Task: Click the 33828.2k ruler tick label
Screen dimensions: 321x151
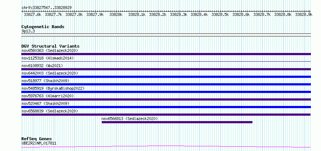Action: 158,14
